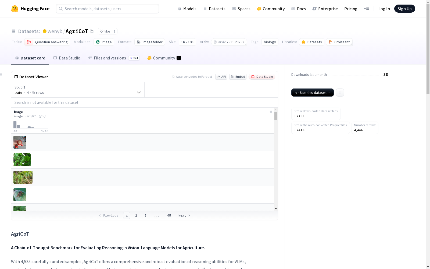Open the navigation overflow menu icon
The height and width of the screenshot is (269, 430).
pos(366,9)
